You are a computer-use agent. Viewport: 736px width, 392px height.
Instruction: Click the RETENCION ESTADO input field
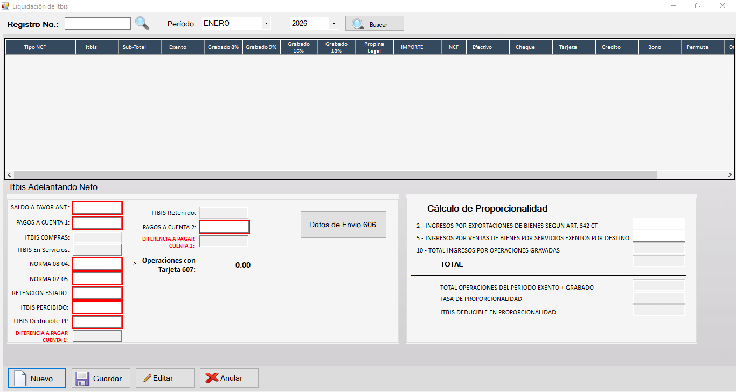pos(97,293)
